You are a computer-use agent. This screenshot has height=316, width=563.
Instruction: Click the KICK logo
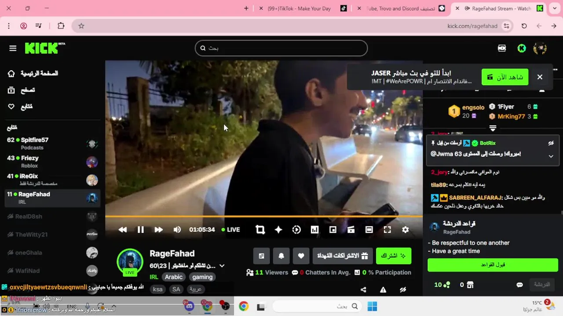coord(44,48)
